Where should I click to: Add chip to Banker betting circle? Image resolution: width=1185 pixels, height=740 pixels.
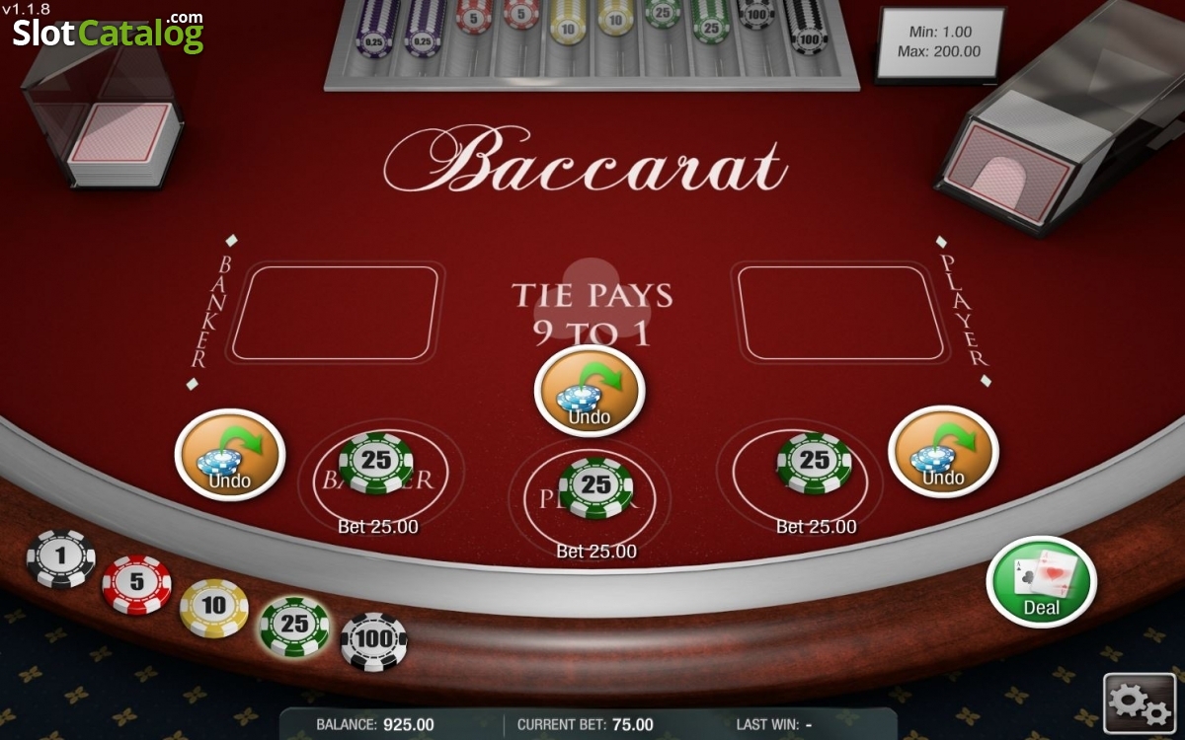click(x=380, y=476)
